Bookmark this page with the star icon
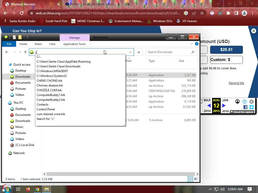 click(202, 13)
